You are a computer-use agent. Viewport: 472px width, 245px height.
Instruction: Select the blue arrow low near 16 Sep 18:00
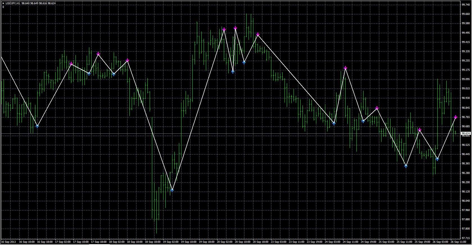click(37, 126)
